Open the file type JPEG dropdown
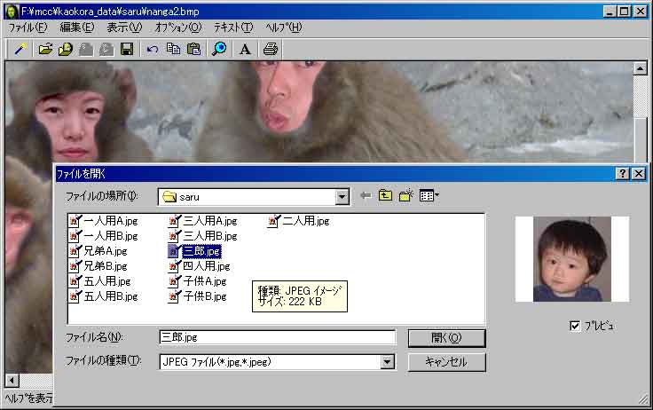 (x=387, y=362)
